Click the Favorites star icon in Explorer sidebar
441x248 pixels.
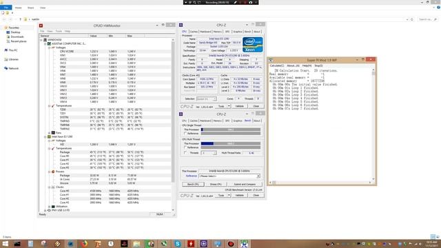[6, 28]
